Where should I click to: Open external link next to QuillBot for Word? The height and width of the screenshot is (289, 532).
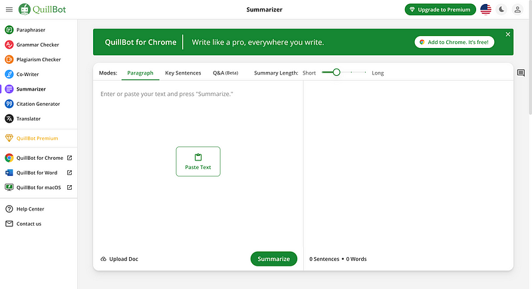[x=70, y=172]
